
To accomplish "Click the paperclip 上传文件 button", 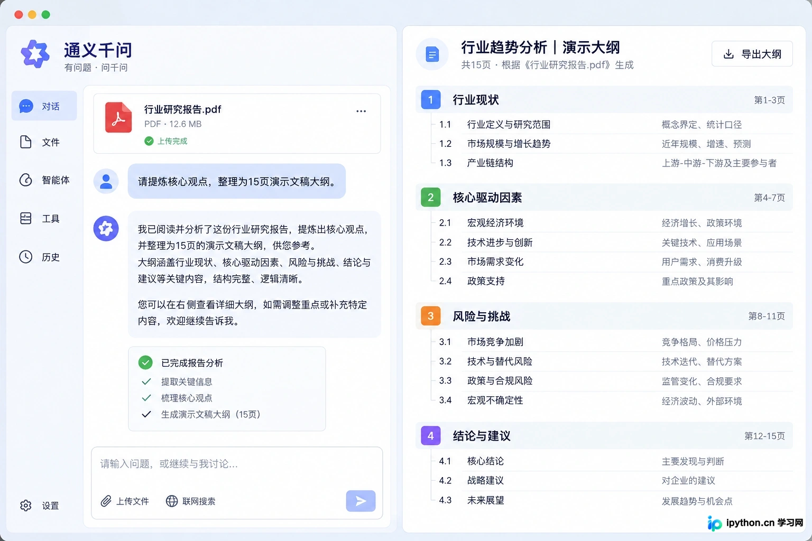I will 125,501.
